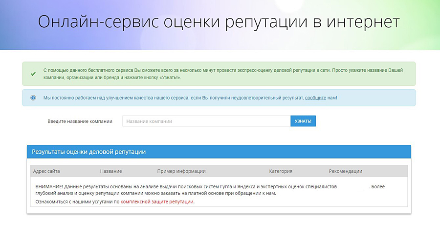
Task: Click the green checkmark icon in the success alert
Action: click(33, 74)
